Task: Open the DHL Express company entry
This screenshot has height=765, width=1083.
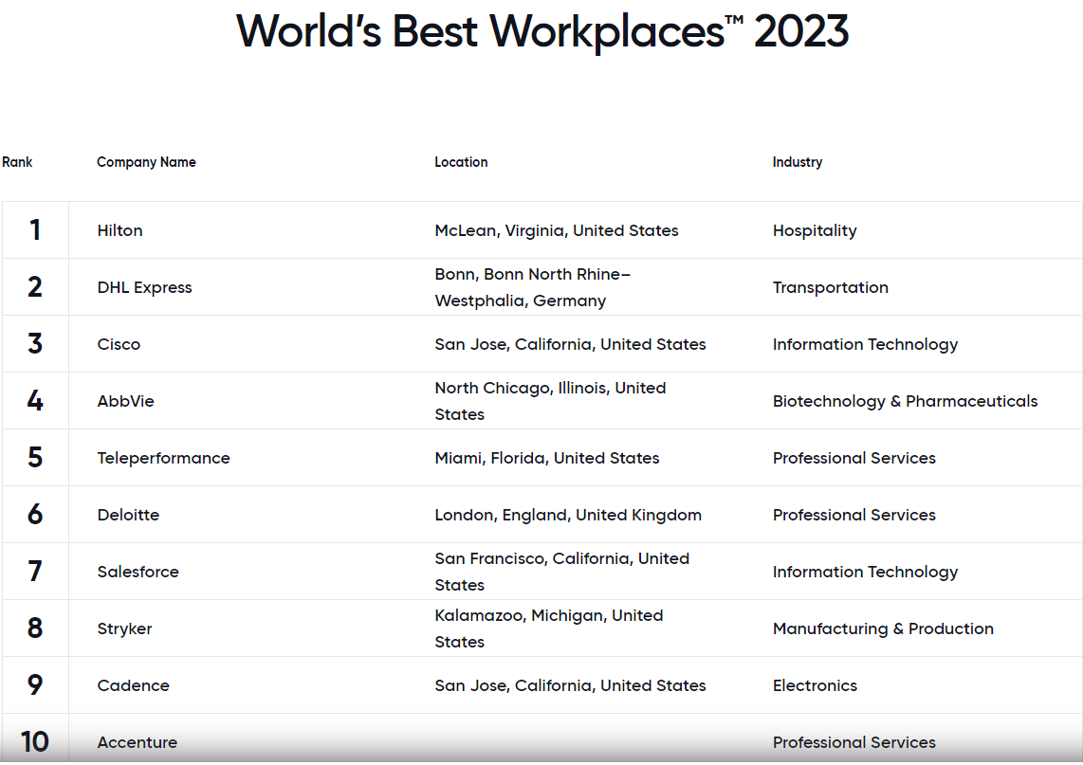Action: click(145, 287)
